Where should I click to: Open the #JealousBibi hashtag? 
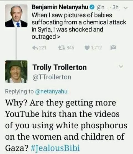(x=55, y=148)
